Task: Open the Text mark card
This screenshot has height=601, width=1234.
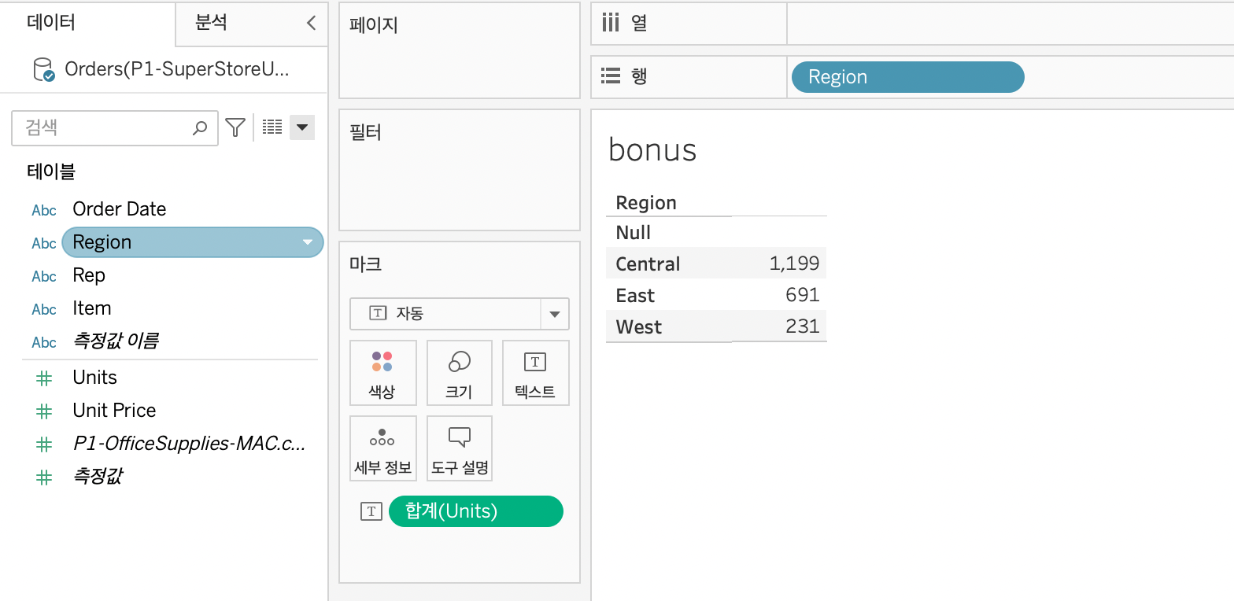Action: click(535, 372)
